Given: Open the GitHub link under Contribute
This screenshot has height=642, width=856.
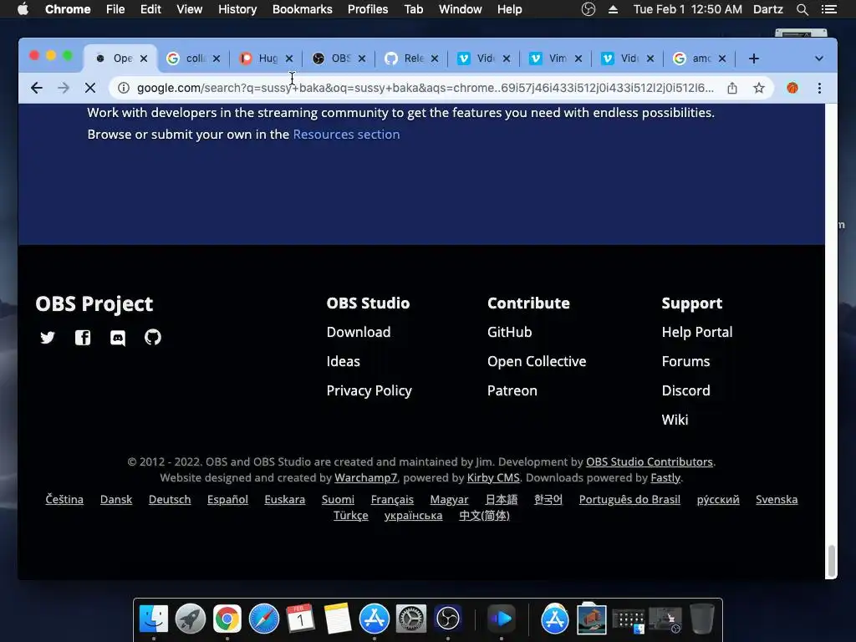Looking at the screenshot, I should click(x=509, y=332).
